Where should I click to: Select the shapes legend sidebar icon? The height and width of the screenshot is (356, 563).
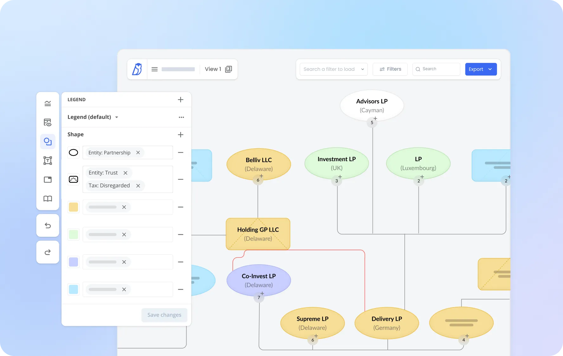click(48, 142)
